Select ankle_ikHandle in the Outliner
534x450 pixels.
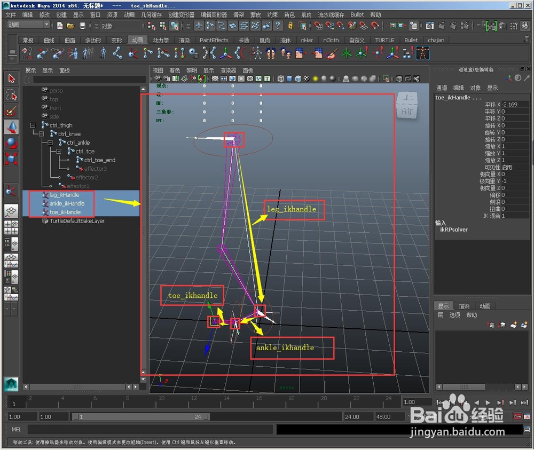67,203
